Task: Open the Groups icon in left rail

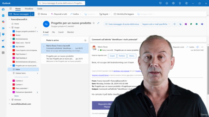Action: (3, 34)
